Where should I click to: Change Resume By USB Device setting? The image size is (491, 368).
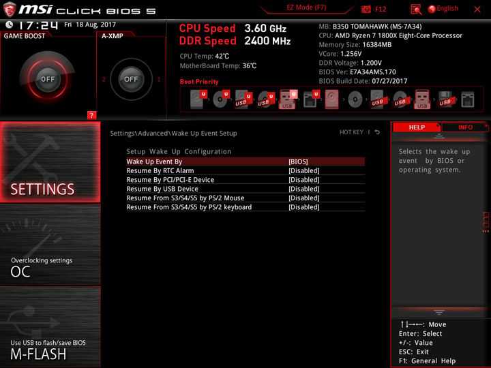tap(245, 189)
